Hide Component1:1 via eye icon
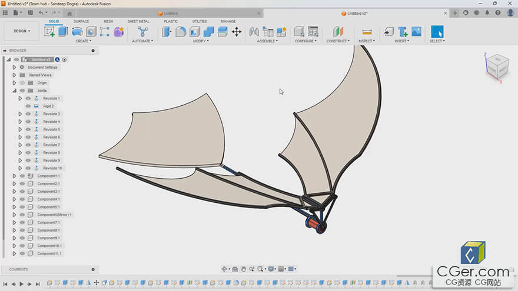This screenshot has height=291, width=518. (22, 176)
